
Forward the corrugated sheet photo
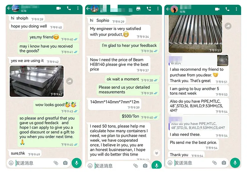point(228,26)
